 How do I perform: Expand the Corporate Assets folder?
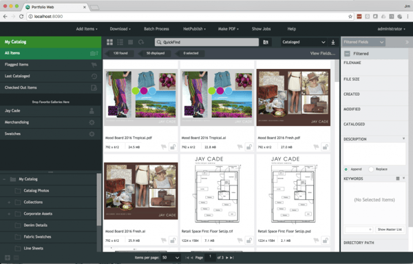click(9, 214)
